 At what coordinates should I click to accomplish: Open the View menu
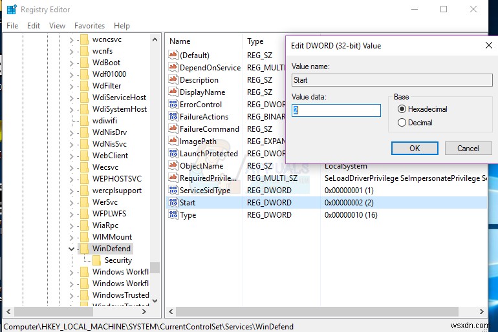point(57,26)
